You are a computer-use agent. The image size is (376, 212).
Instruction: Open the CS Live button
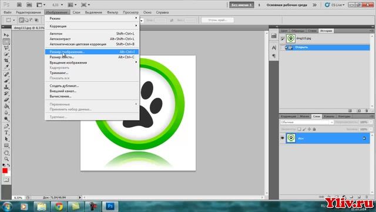334,5
